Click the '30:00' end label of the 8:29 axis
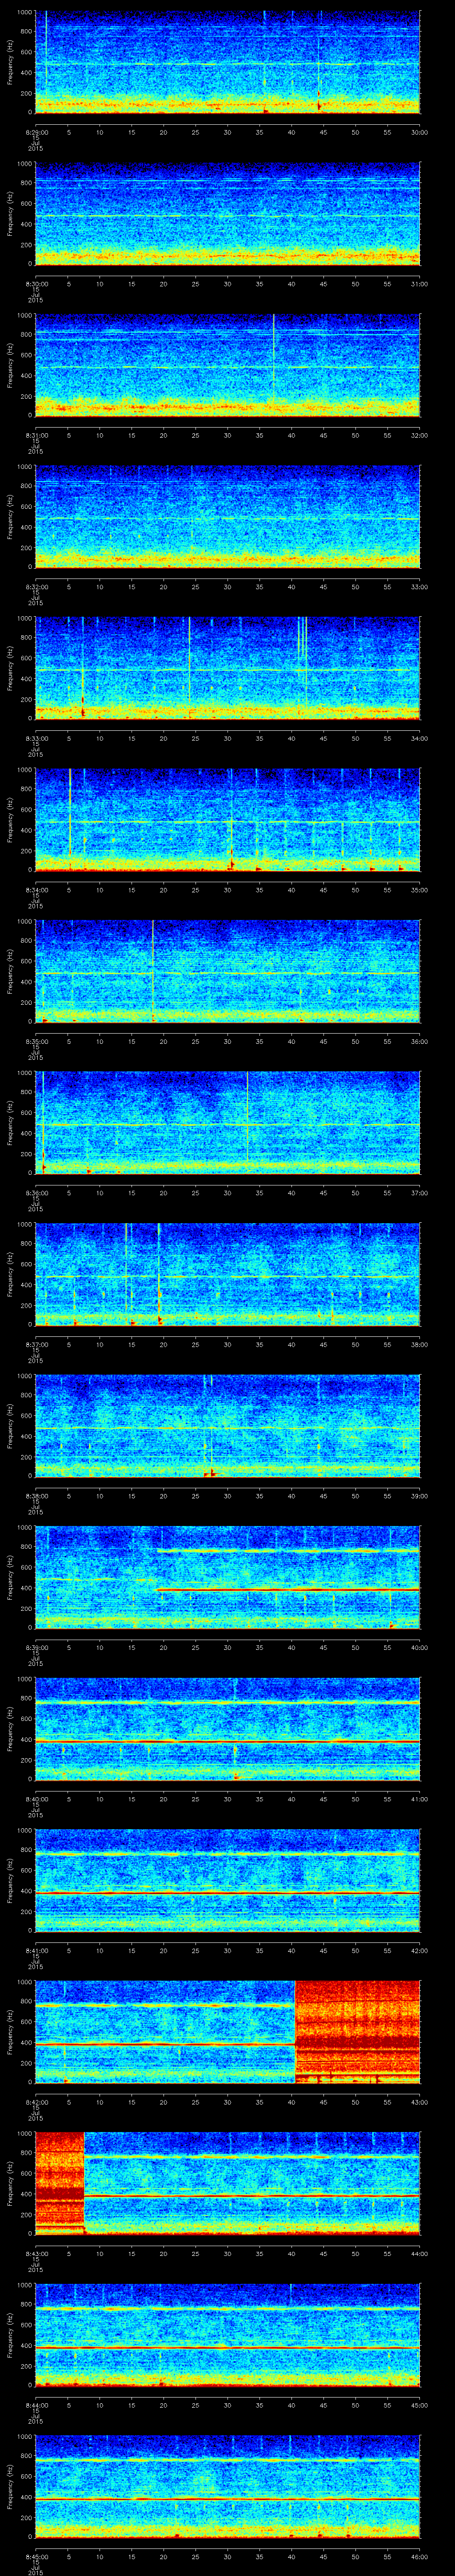 420,132
